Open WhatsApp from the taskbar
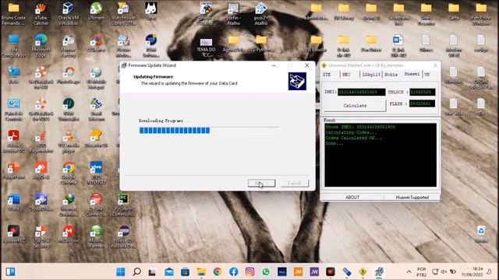Screen dimensions: 499x280 click(266, 271)
